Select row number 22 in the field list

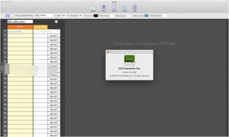[x=5, y=122]
